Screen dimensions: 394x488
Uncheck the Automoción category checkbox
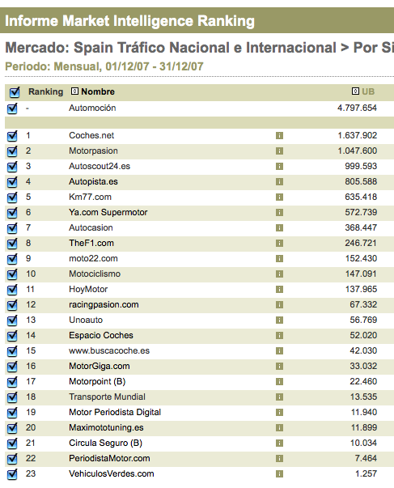(x=12, y=108)
